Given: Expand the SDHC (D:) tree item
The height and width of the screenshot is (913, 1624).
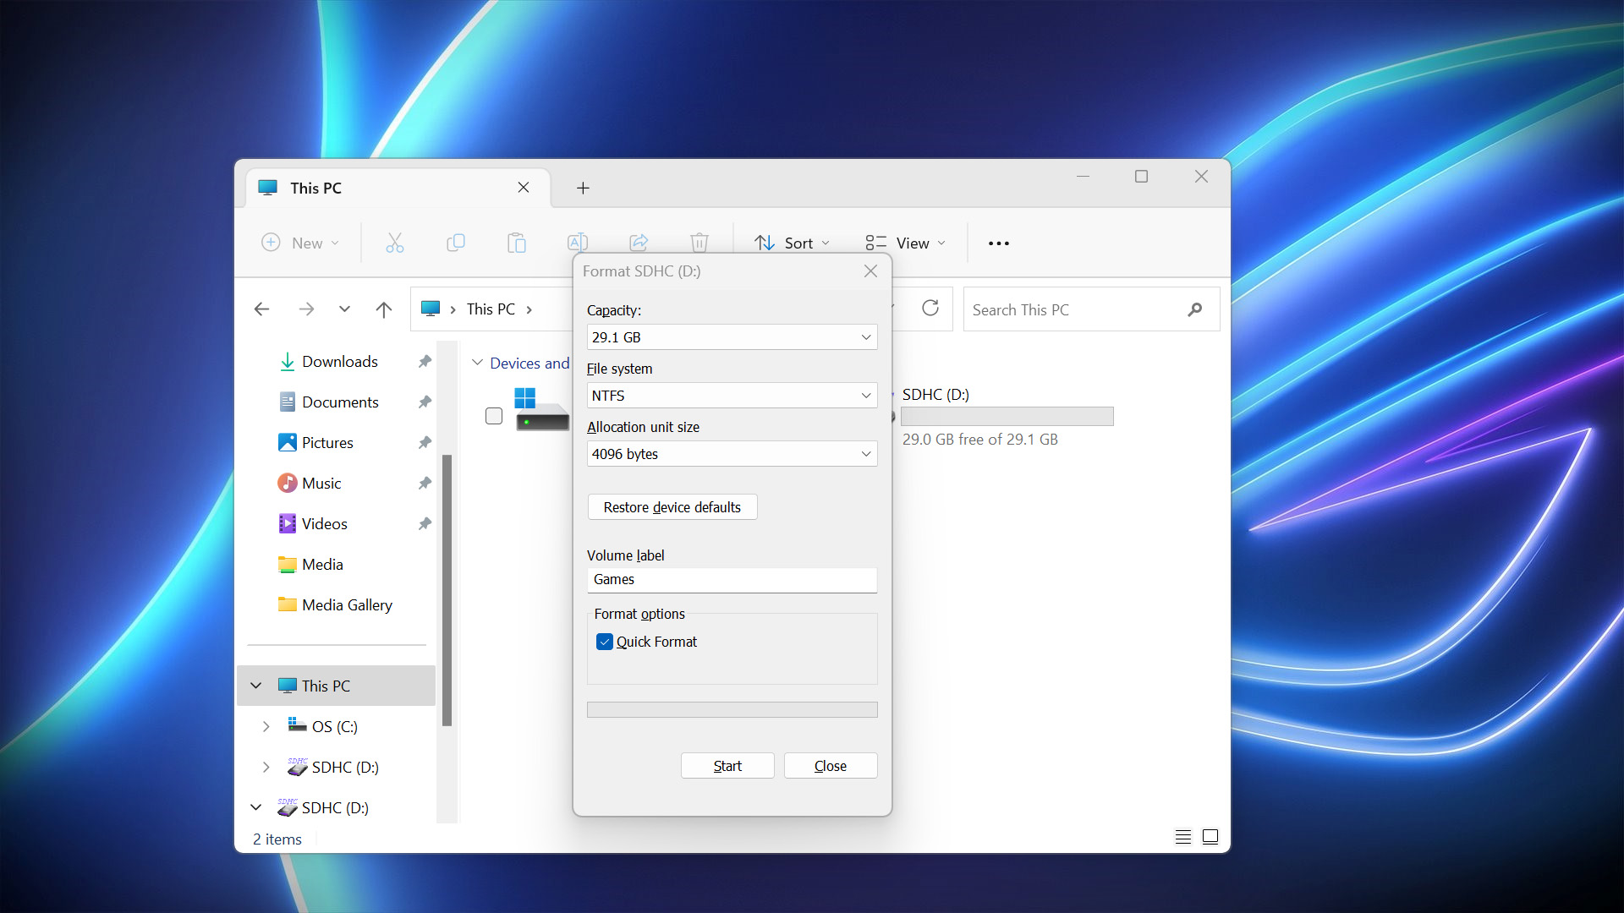Looking at the screenshot, I should click(x=266, y=766).
